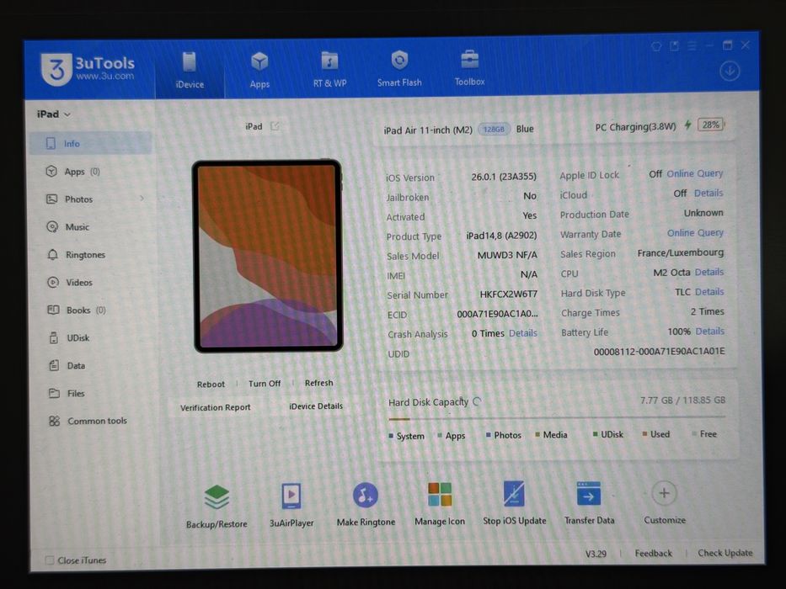This screenshot has width=786, height=589.
Task: Click the Feedback link
Action: click(x=653, y=553)
